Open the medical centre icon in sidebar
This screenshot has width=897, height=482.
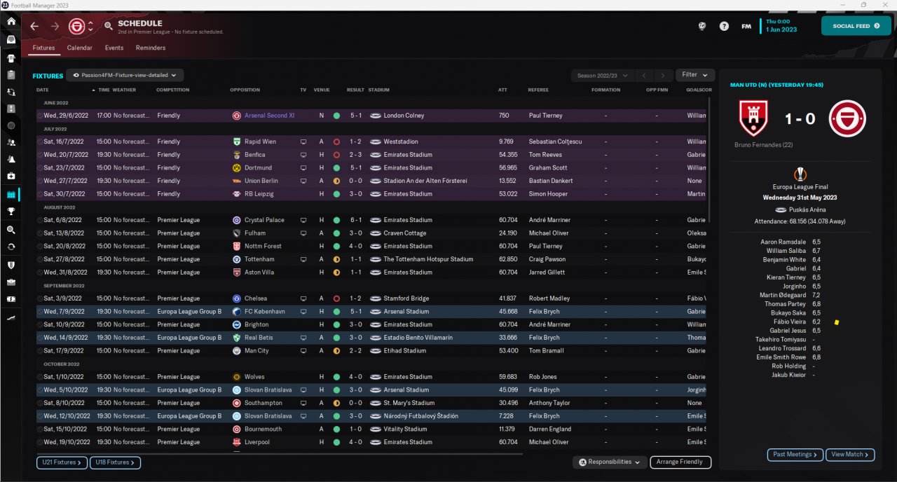(x=11, y=176)
